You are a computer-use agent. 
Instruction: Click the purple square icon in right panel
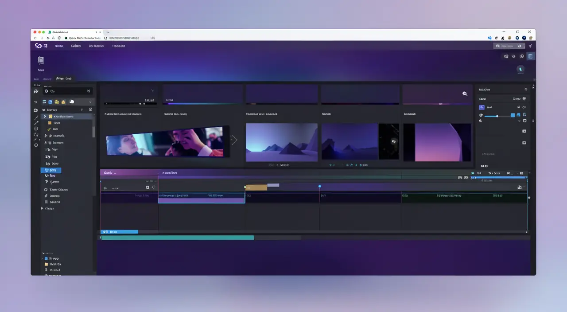point(482,107)
